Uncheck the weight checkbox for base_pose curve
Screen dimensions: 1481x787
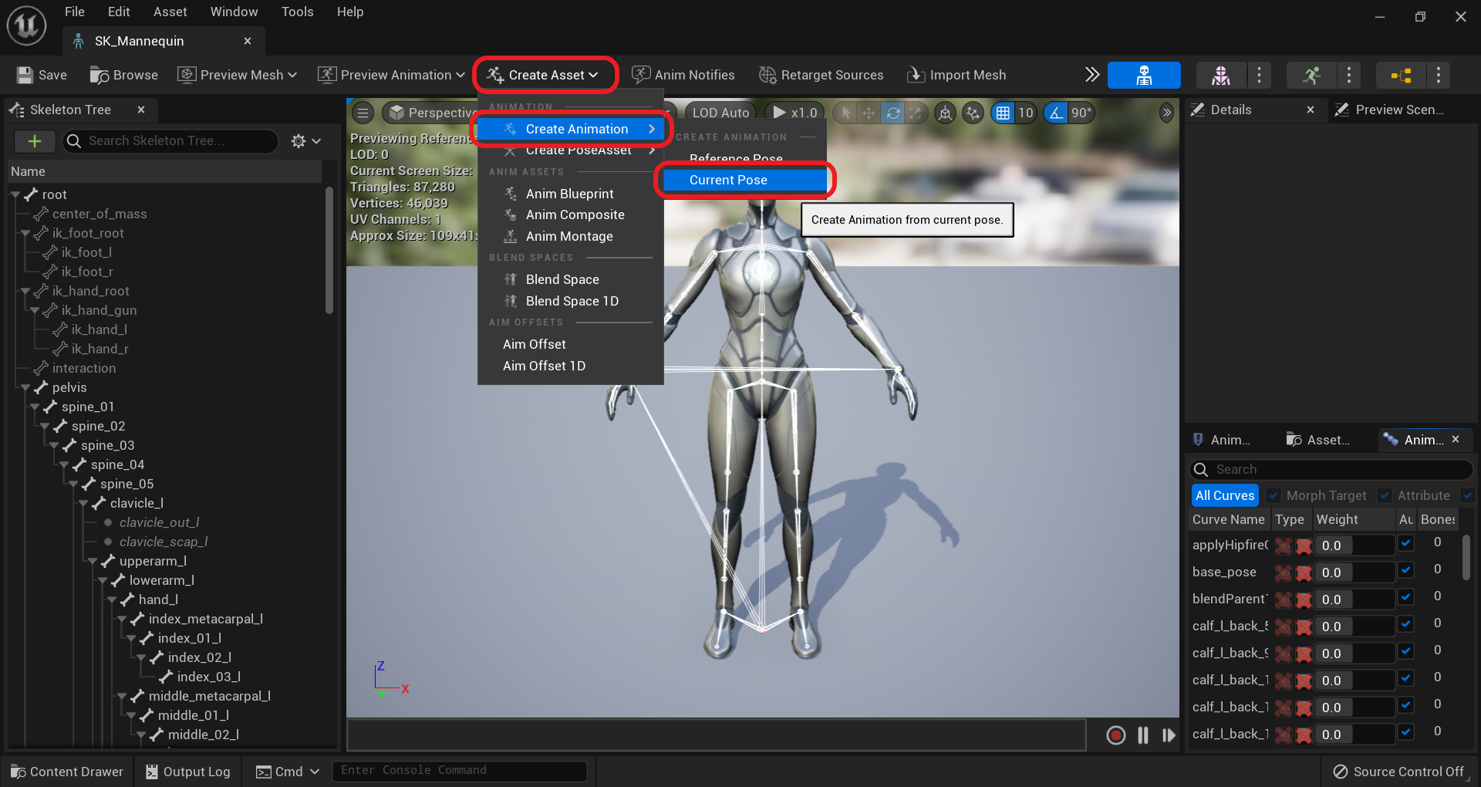point(1405,572)
